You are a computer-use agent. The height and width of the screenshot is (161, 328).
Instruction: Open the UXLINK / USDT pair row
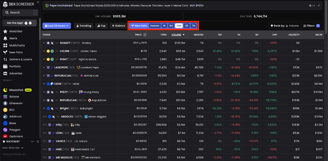click(x=183, y=51)
